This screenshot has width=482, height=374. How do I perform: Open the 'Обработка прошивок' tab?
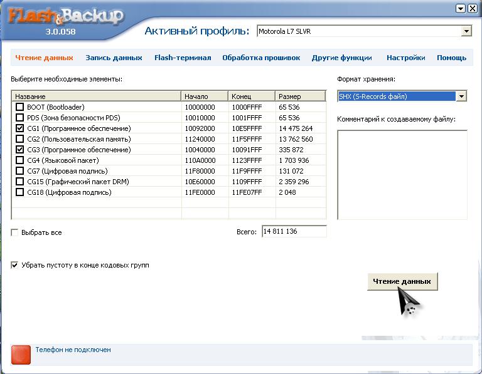[x=261, y=58]
